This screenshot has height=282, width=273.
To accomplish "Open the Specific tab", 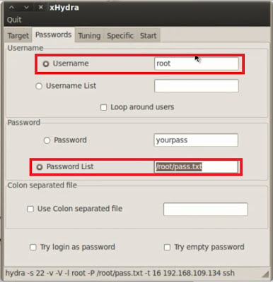I will point(120,36).
